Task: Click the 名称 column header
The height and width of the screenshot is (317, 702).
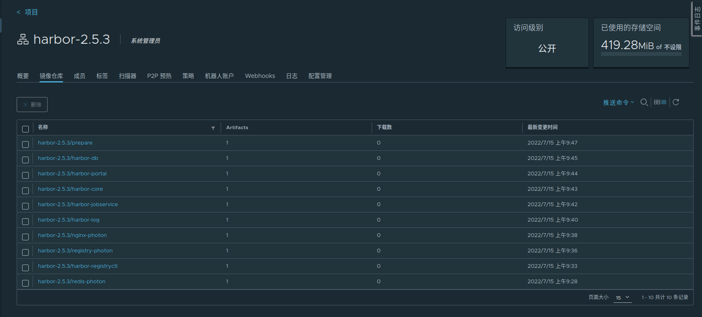Action: click(x=43, y=127)
